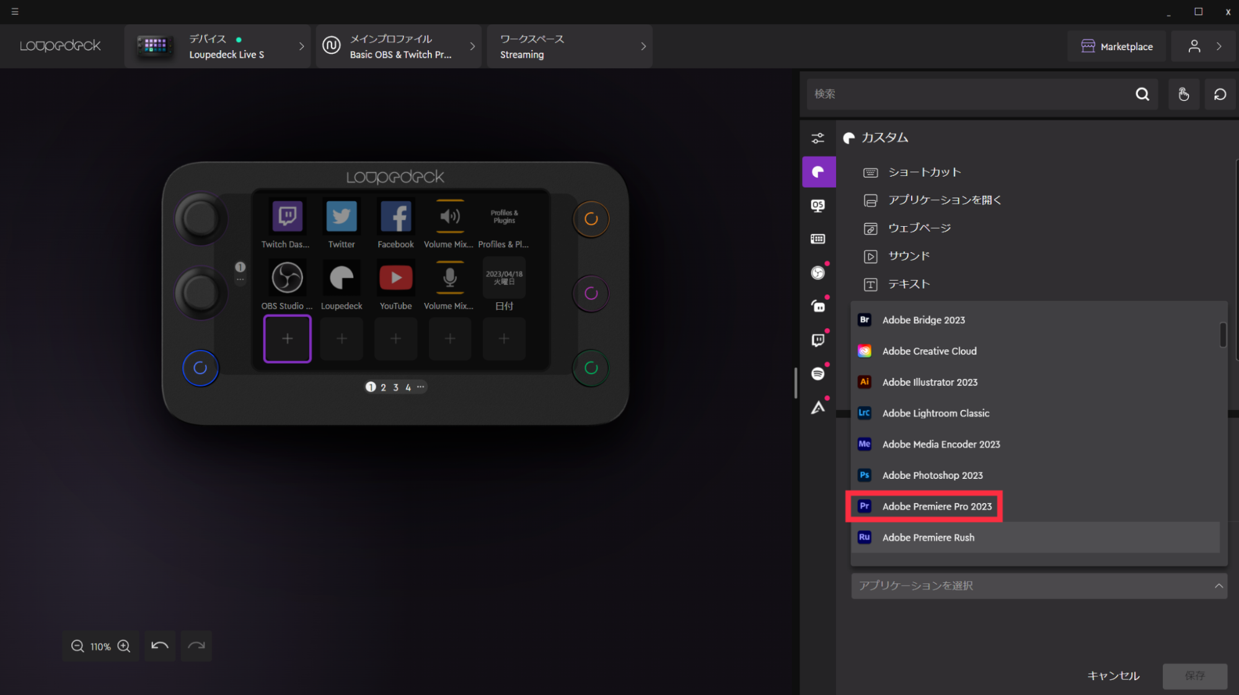This screenshot has height=695, width=1239.
Task: Expand the メインプロファイル Basic OBS & Twitch selector
Action: [399, 46]
